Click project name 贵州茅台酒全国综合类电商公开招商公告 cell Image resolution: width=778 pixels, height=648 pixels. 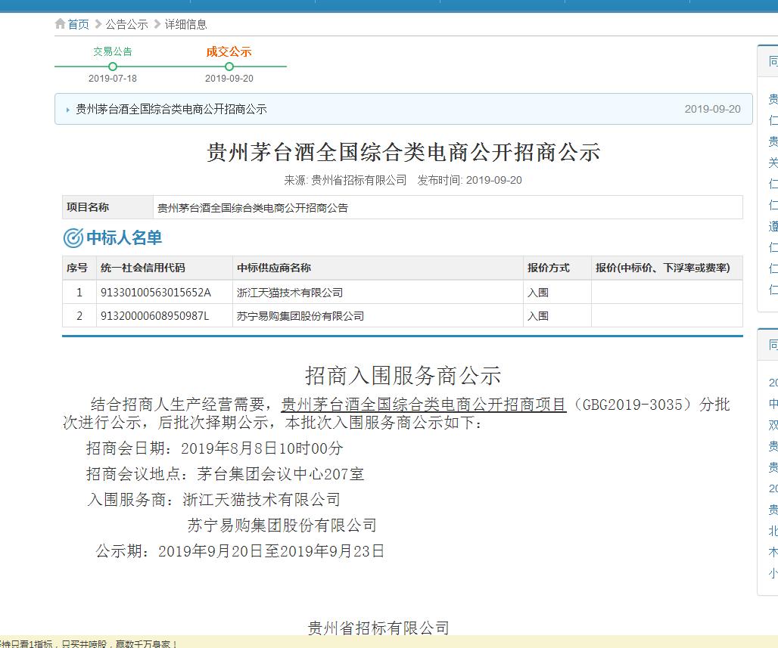[447, 207]
